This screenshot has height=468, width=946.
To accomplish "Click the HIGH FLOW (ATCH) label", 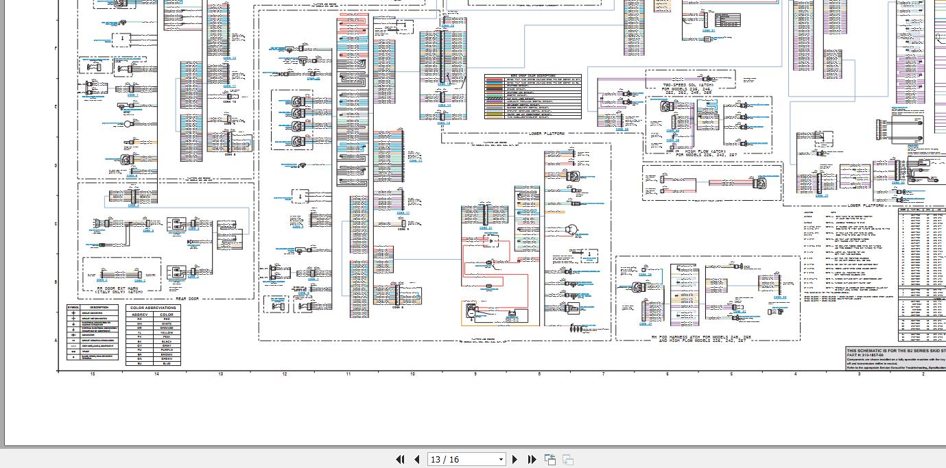I will click(x=707, y=151).
